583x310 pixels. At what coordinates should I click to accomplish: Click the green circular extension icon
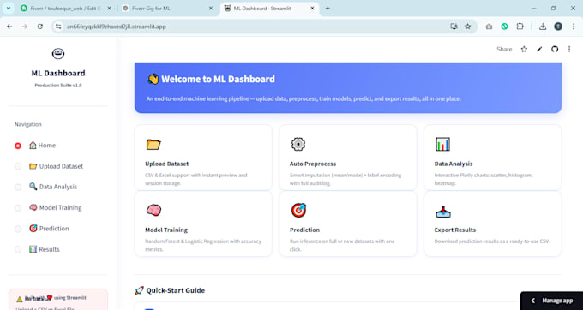pos(504,27)
